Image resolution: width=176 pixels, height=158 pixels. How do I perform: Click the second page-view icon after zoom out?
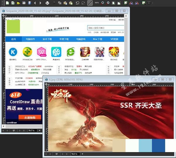[x=119, y=3]
